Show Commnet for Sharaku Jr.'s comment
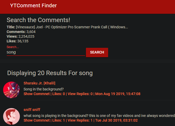This screenshot has height=126, width=175. [37, 94]
